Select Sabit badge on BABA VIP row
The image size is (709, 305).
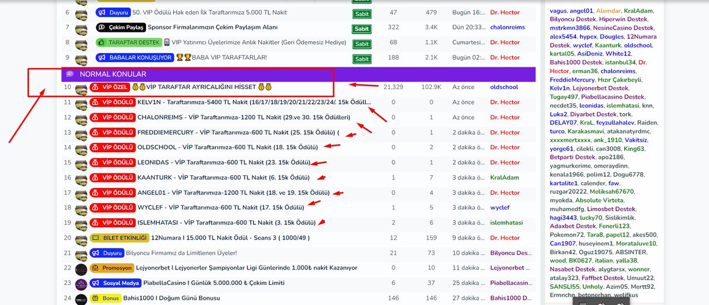(x=362, y=58)
